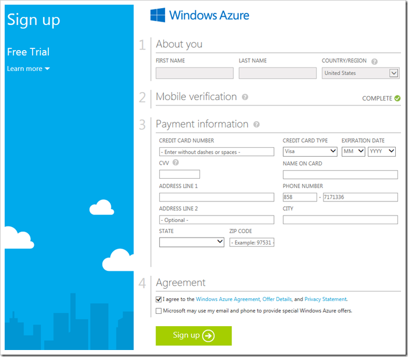
Task: Focus the Address Line 1 field
Action: (216, 197)
